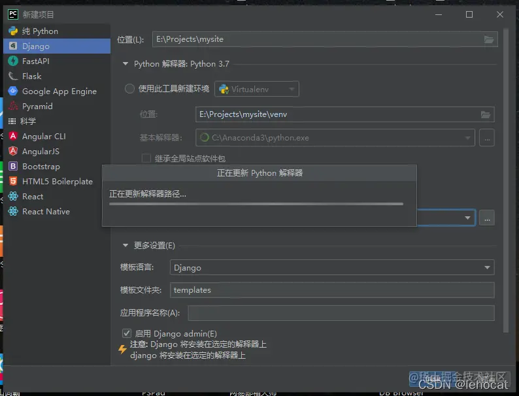The width and height of the screenshot is (519, 396).
Task: Select the Angular CLI icon
Action: tap(13, 136)
